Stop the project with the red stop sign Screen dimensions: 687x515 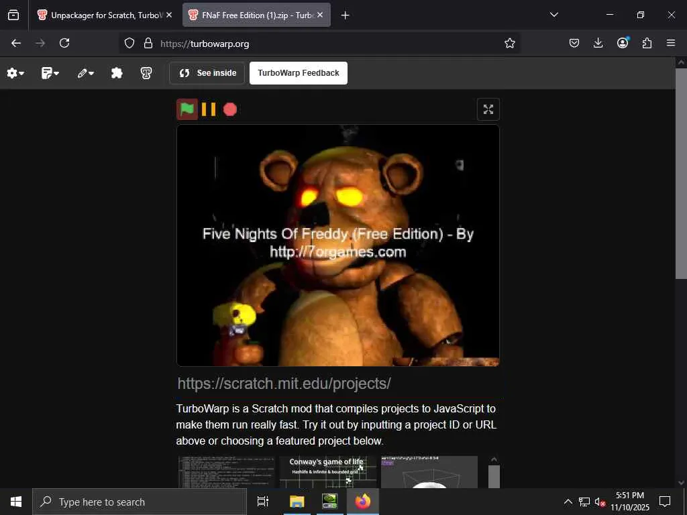[x=230, y=109]
